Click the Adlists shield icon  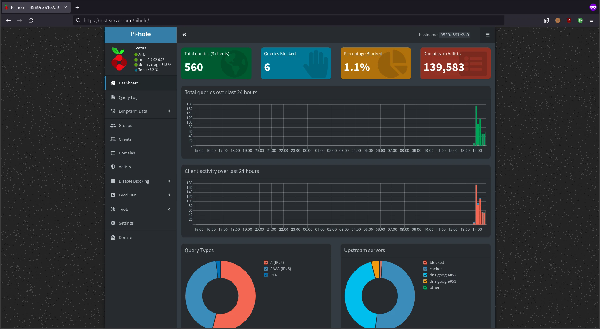coord(113,167)
